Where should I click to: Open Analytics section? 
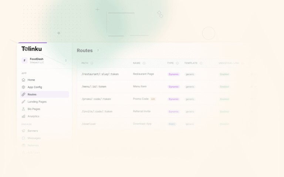pyautogui.click(x=44, y=116)
